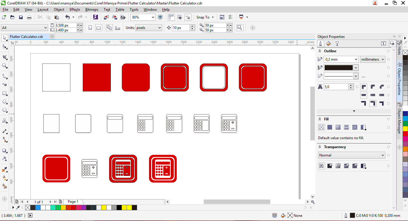
Task: Open the zoom level dropdown
Action: (x=153, y=17)
